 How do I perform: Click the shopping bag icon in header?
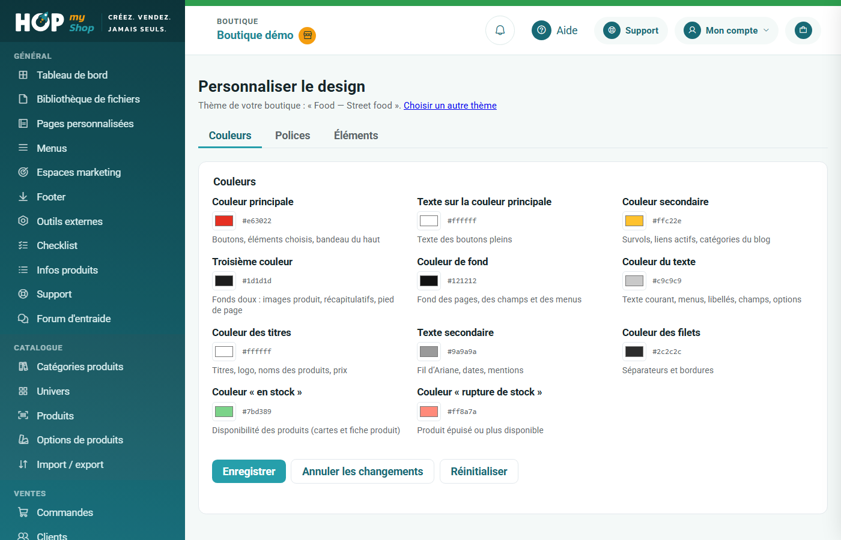point(803,30)
